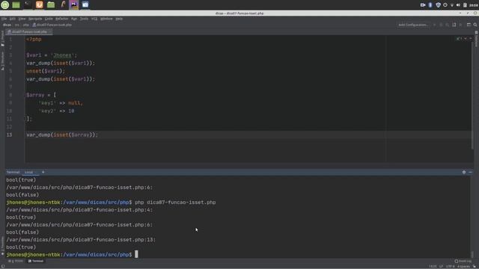Open the Code menu

pos(49,19)
